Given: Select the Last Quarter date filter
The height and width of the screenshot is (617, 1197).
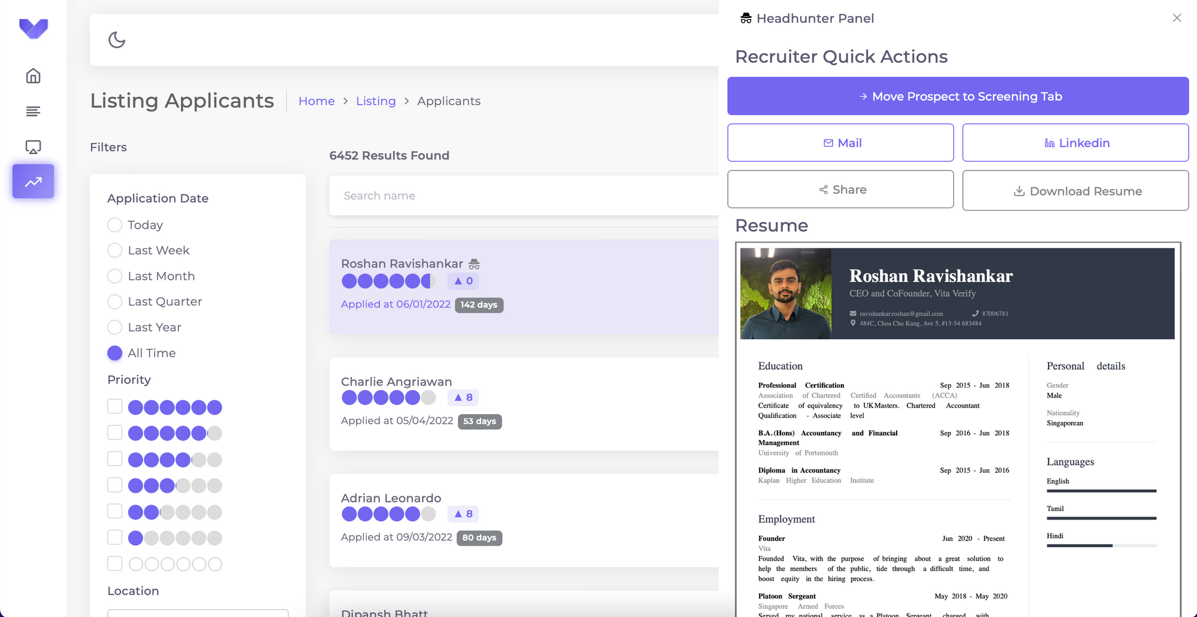Looking at the screenshot, I should click(x=115, y=302).
